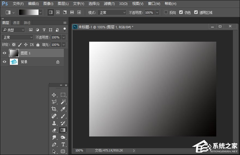Open the 模式 blend mode dropdown in options bar
Screen dimensions: 240x155
coord(112,13)
